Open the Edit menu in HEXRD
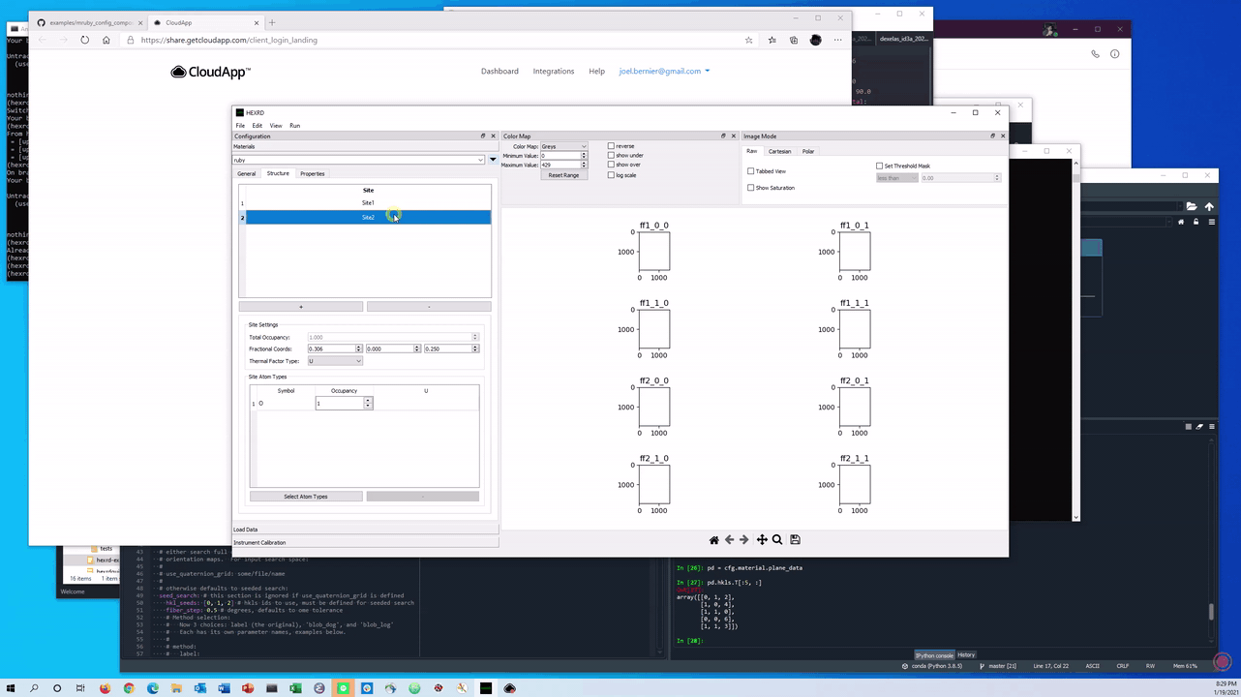This screenshot has height=697, width=1241. click(257, 125)
